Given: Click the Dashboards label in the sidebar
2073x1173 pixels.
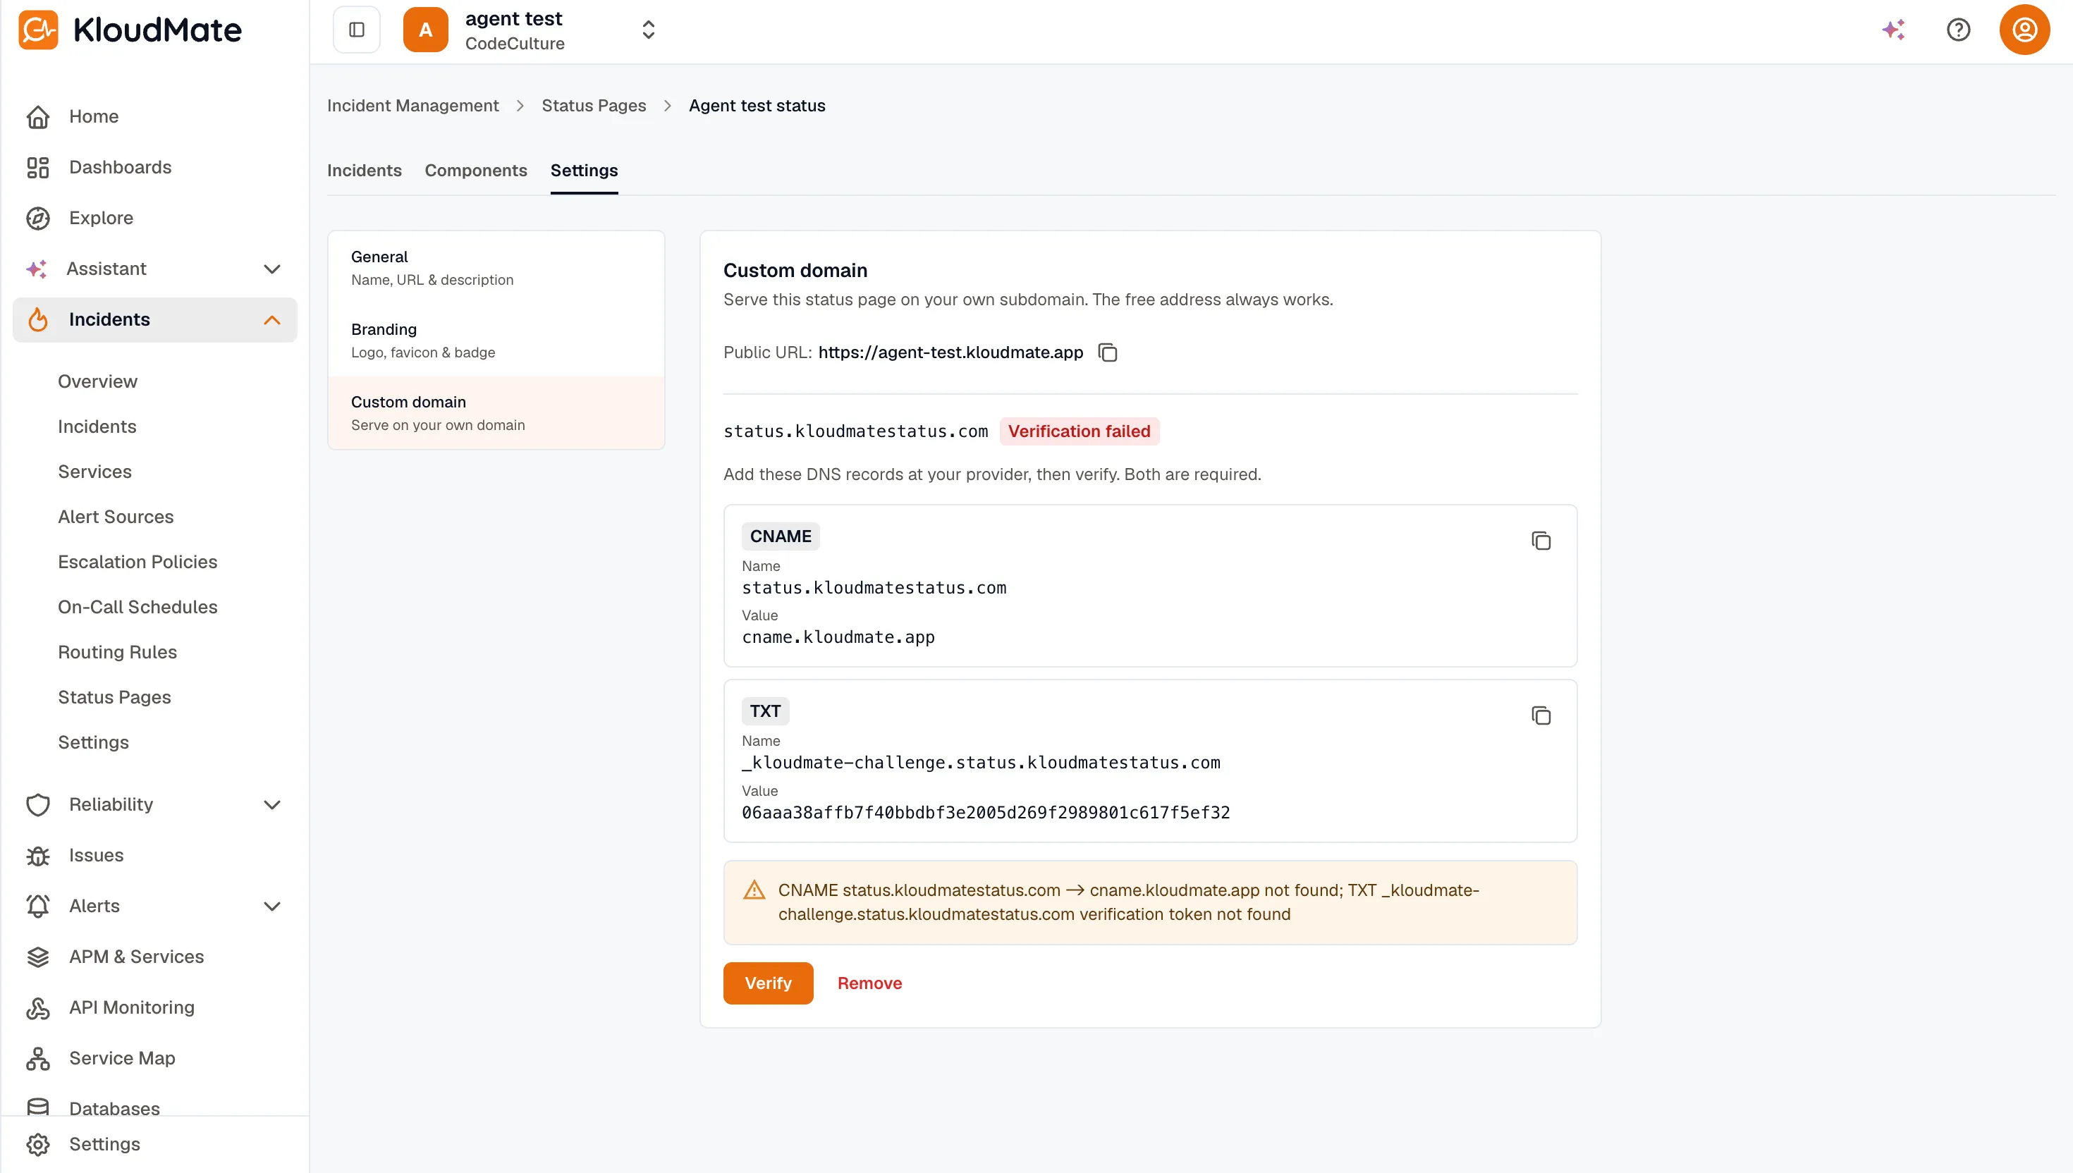Looking at the screenshot, I should coord(120,168).
